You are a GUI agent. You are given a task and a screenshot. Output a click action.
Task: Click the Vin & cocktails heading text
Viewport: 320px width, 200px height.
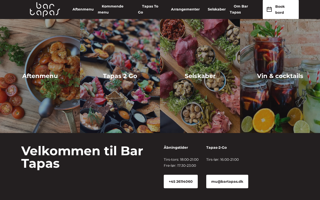(280, 76)
